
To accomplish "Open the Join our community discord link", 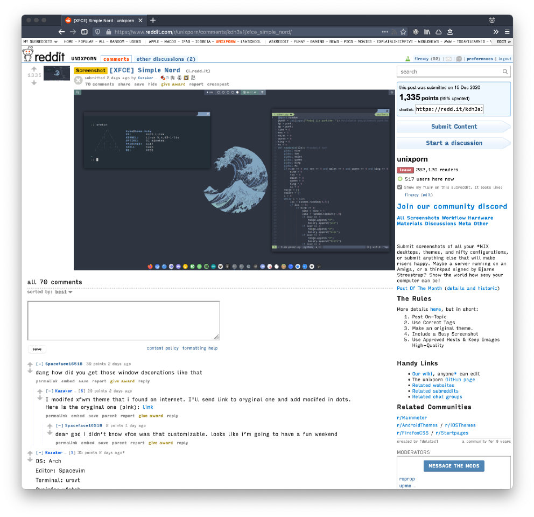I will 452,206.
